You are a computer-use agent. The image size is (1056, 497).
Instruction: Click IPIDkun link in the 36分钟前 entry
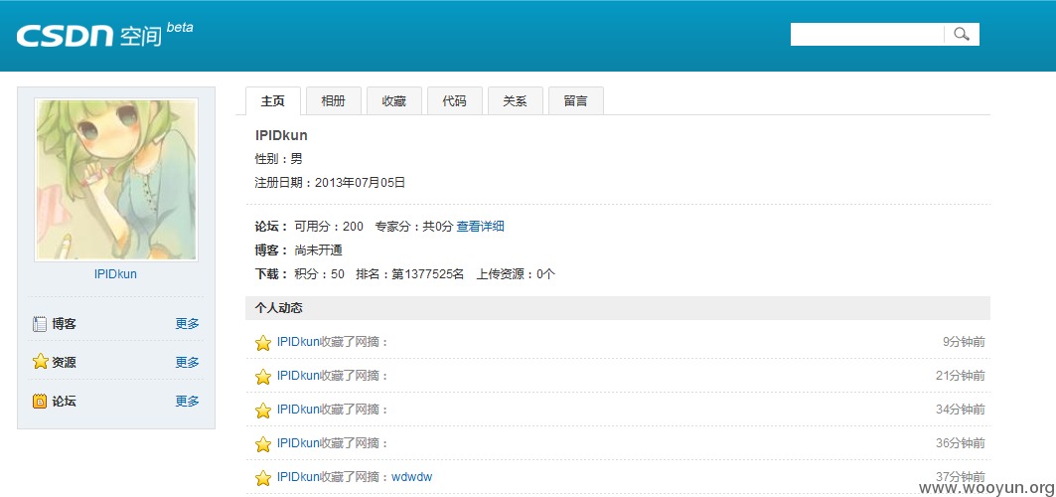coord(298,443)
